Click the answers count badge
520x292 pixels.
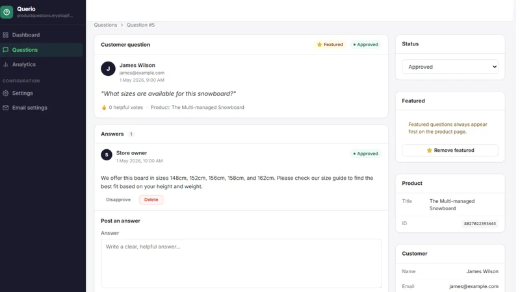[131, 134]
